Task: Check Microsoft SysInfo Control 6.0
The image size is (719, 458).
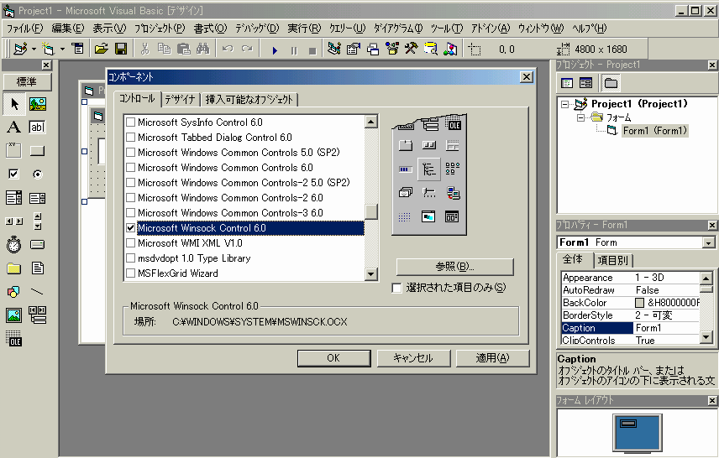Action: coord(131,122)
